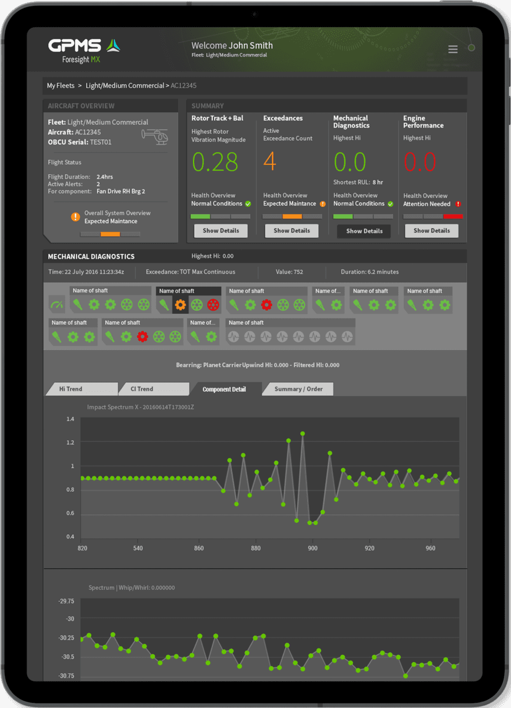The width and height of the screenshot is (511, 708).
Task: Click orange alert icon in Exceedances card
Action: tap(322, 204)
